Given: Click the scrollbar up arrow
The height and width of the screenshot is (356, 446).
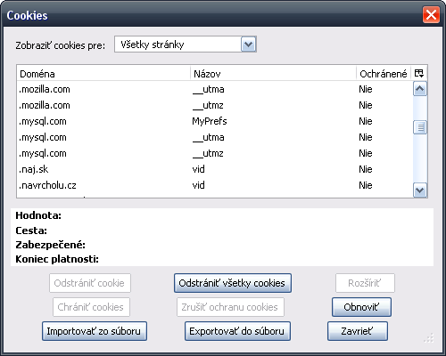Looking at the screenshot, I should point(420,89).
